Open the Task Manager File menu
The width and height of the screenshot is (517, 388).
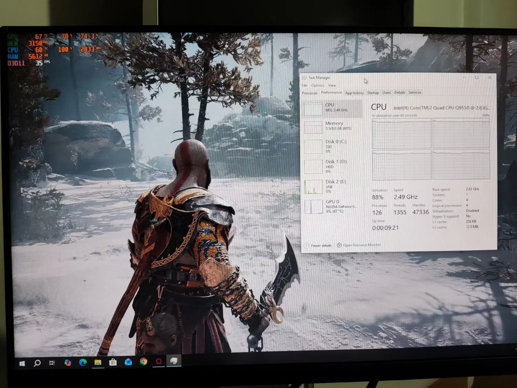pyautogui.click(x=304, y=86)
